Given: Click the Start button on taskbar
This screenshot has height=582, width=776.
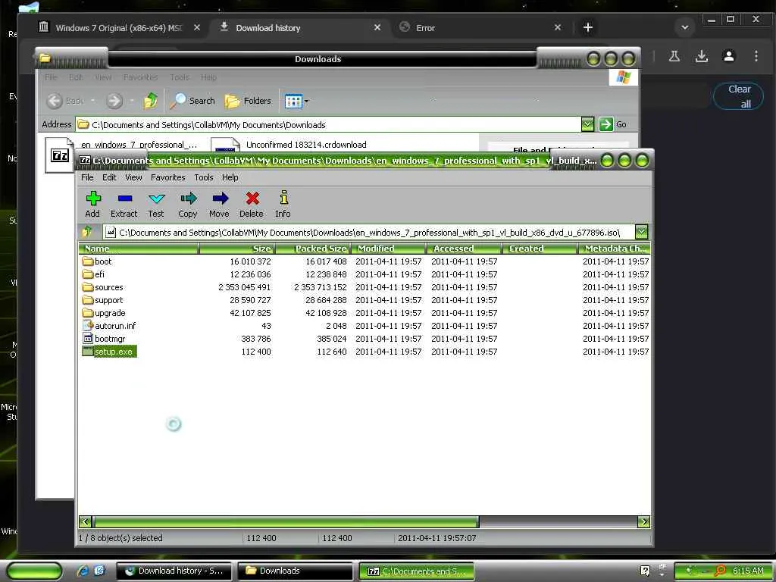Looking at the screenshot, I should pos(34,571).
